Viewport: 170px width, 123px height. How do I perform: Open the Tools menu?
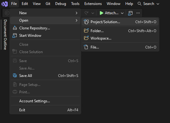75,4
